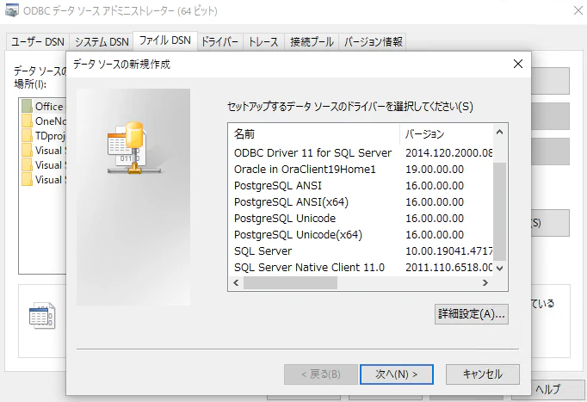Select the ファイル DSN tab
The image size is (587, 402).
click(x=165, y=40)
